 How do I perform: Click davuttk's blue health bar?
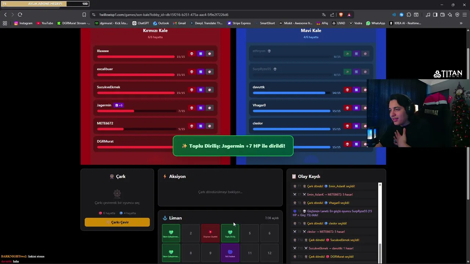(x=291, y=93)
